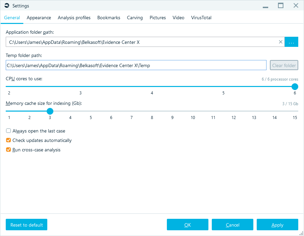Image resolution: width=304 pixels, height=236 pixels.
Task: Click the 'Temp folder path:' label
Action: (x=24, y=55)
